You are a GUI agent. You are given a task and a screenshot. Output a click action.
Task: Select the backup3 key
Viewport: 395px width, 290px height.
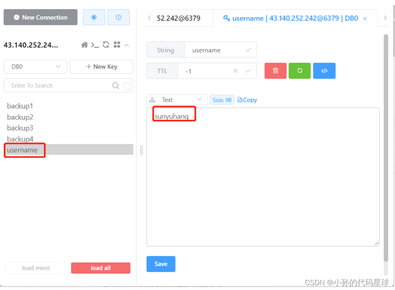tap(20, 128)
